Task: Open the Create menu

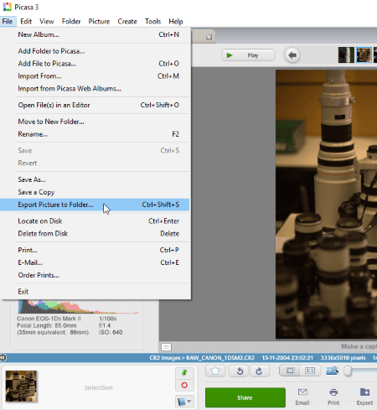Action: [x=127, y=21]
